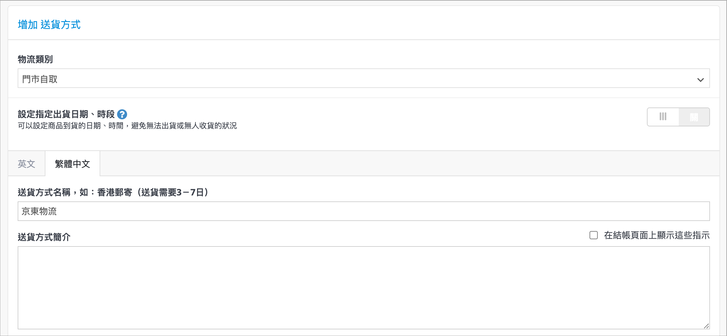Screen dimensions: 727x336
Task: Click the 設定指定出貨日期、時段 heading text
Action: tap(66, 114)
